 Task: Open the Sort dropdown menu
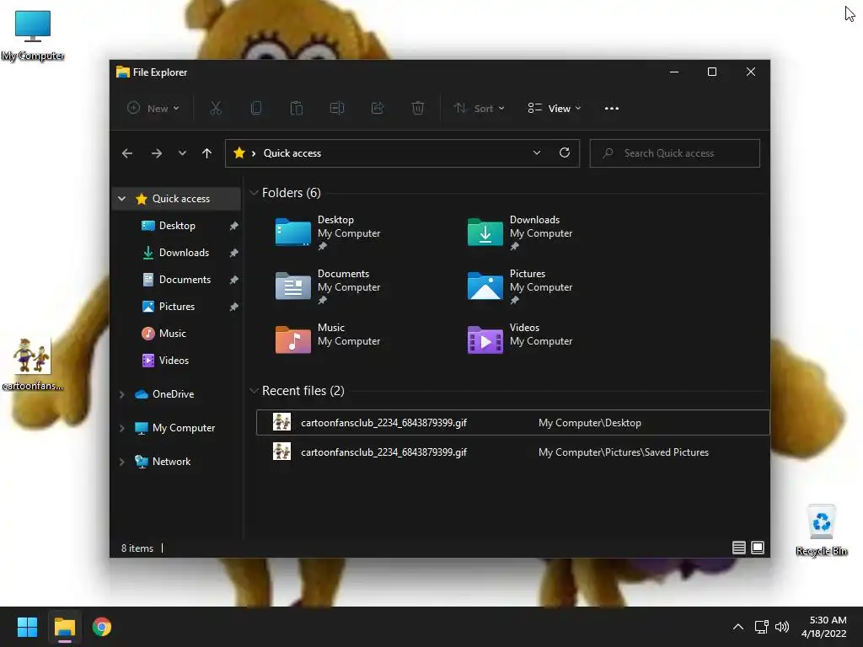click(479, 109)
